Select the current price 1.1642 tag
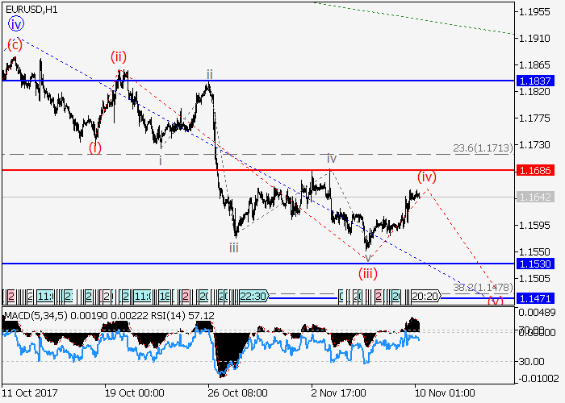This screenshot has height=403, width=565. click(535, 197)
